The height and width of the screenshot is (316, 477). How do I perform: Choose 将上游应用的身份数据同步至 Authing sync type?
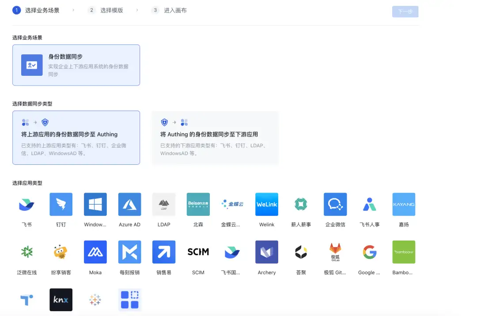[76, 138]
